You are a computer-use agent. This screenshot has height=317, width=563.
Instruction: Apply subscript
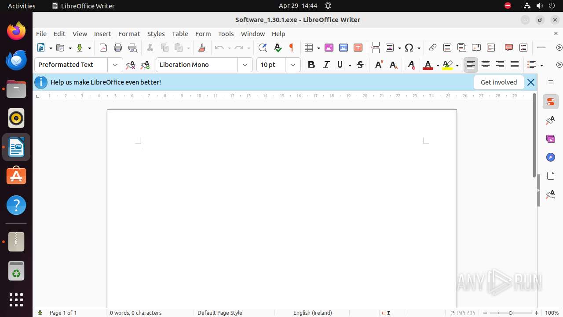point(393,65)
